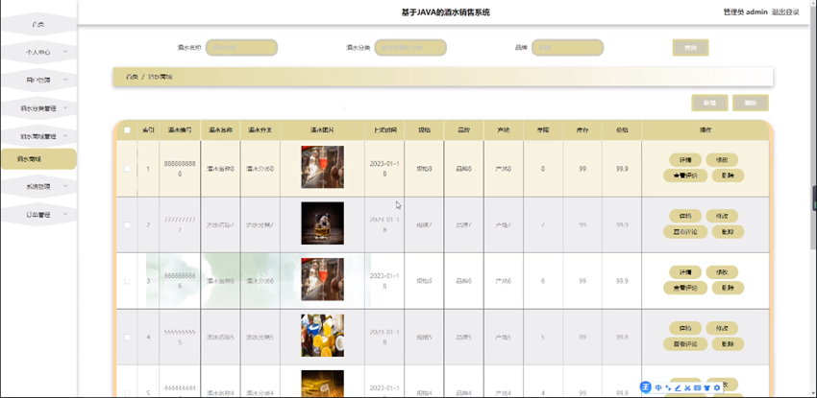Click the input method logo icon

646,387
